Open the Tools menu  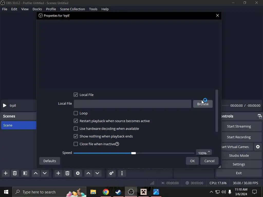click(93, 9)
